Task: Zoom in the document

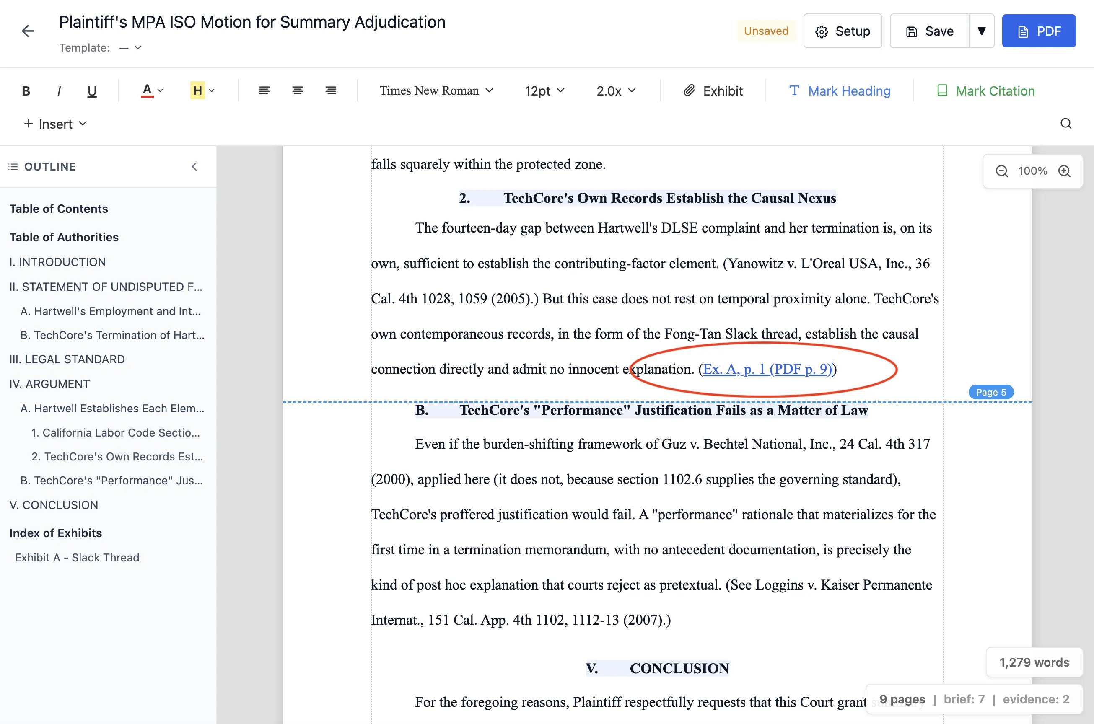Action: 1064,171
